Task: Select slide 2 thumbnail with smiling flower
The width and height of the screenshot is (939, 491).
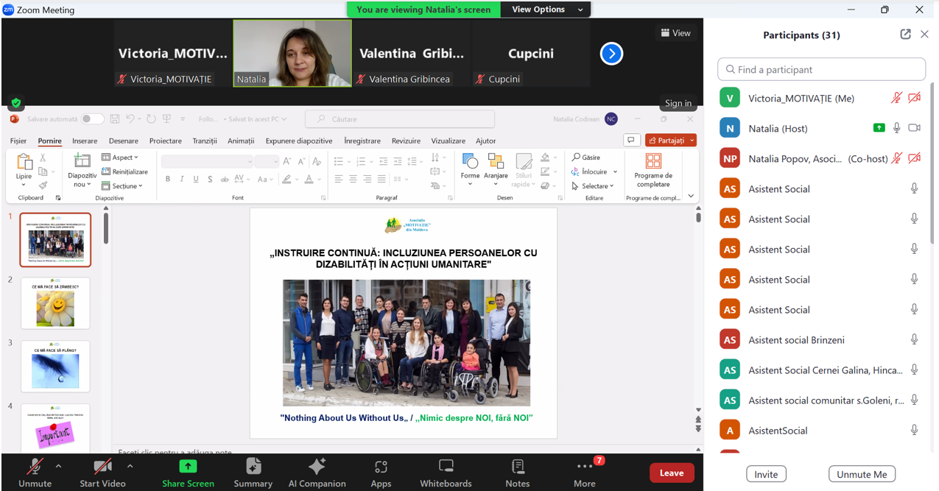Action: (x=55, y=303)
